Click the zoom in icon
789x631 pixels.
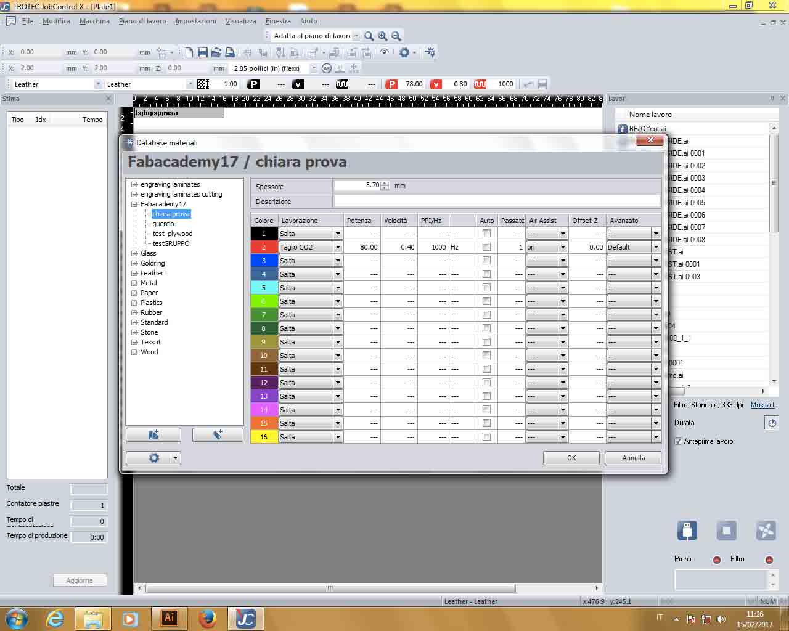click(383, 36)
